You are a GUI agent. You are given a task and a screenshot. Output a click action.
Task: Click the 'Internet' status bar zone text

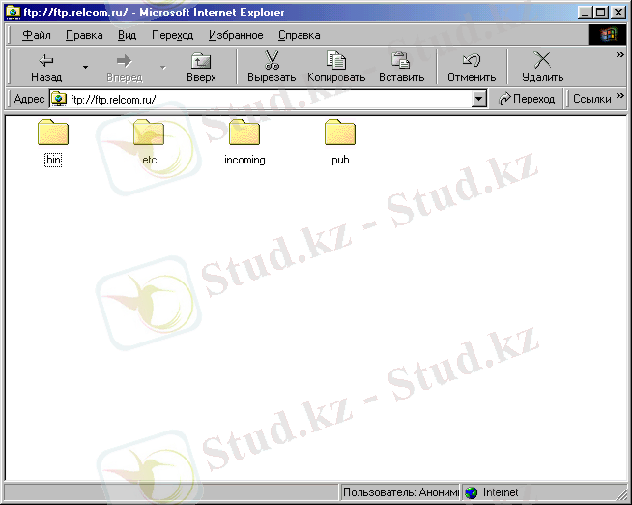point(501,492)
